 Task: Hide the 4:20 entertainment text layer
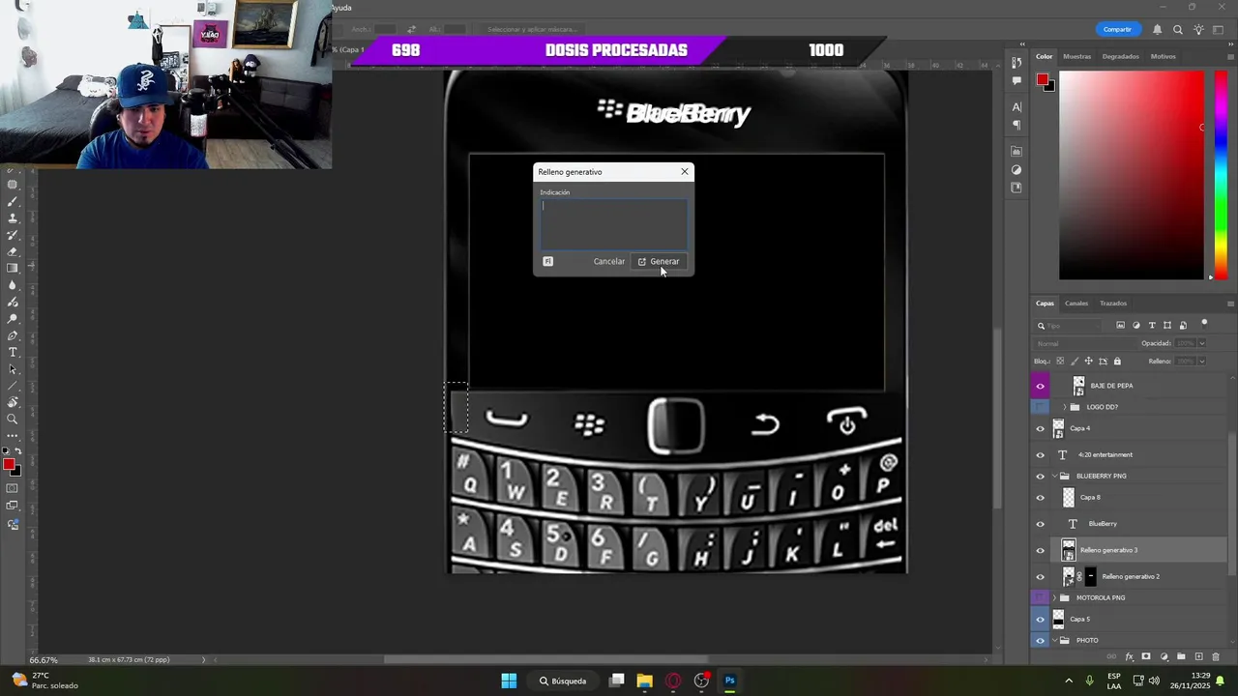(x=1041, y=454)
